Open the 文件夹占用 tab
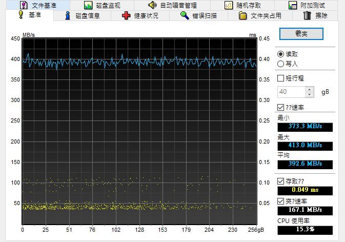This screenshot has width=345, height=242. tap(260, 15)
